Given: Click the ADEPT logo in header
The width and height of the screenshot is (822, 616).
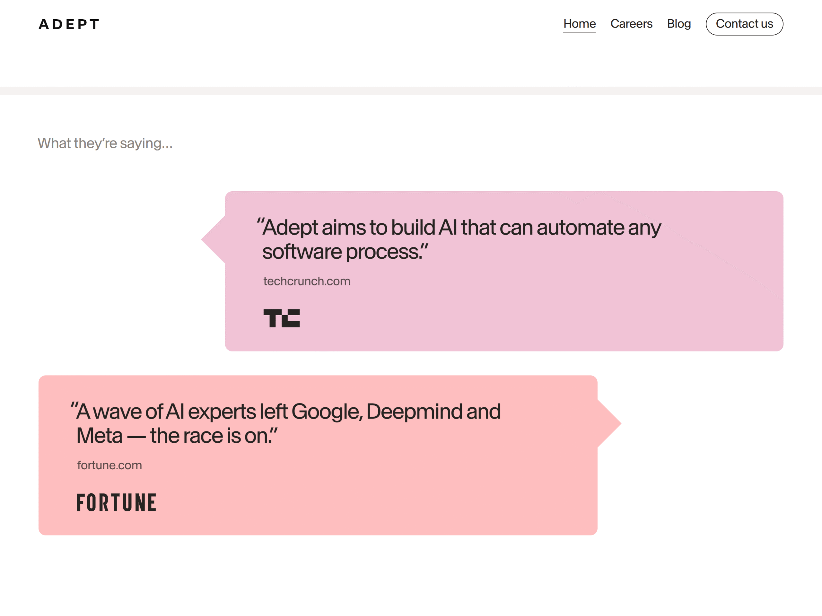Looking at the screenshot, I should pos(69,24).
